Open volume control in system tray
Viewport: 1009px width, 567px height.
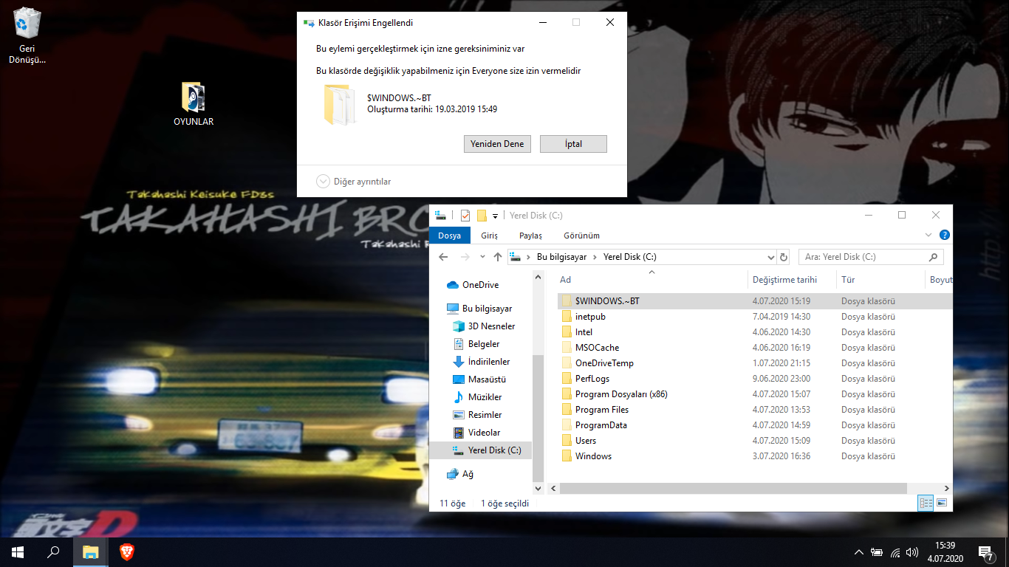tap(912, 552)
